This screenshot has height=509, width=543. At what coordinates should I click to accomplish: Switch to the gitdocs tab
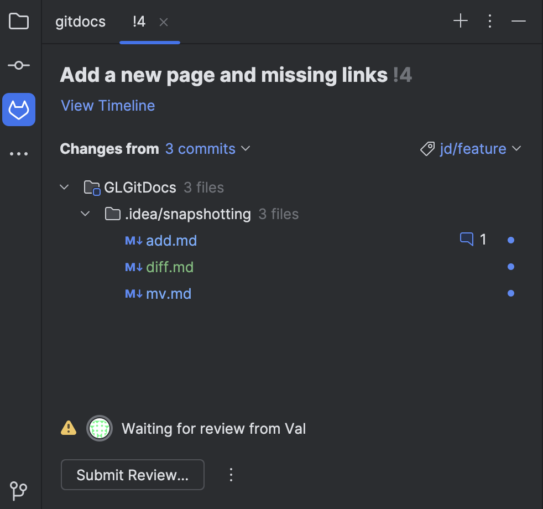point(80,22)
